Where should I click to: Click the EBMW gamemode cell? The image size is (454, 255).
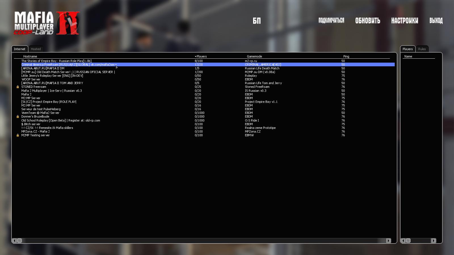[x=249, y=135]
